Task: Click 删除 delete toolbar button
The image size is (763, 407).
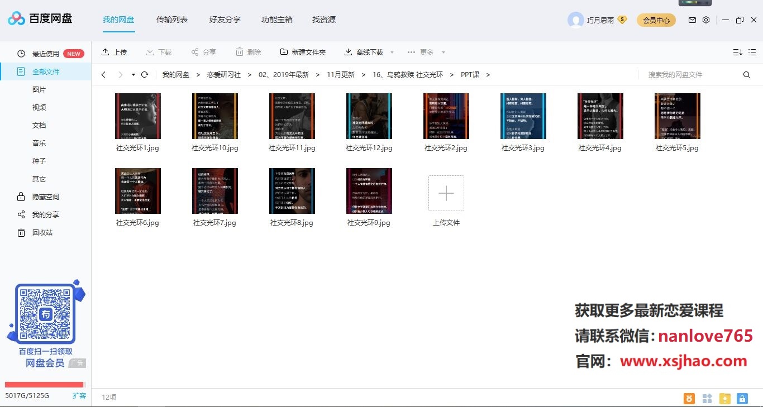Action: [248, 52]
